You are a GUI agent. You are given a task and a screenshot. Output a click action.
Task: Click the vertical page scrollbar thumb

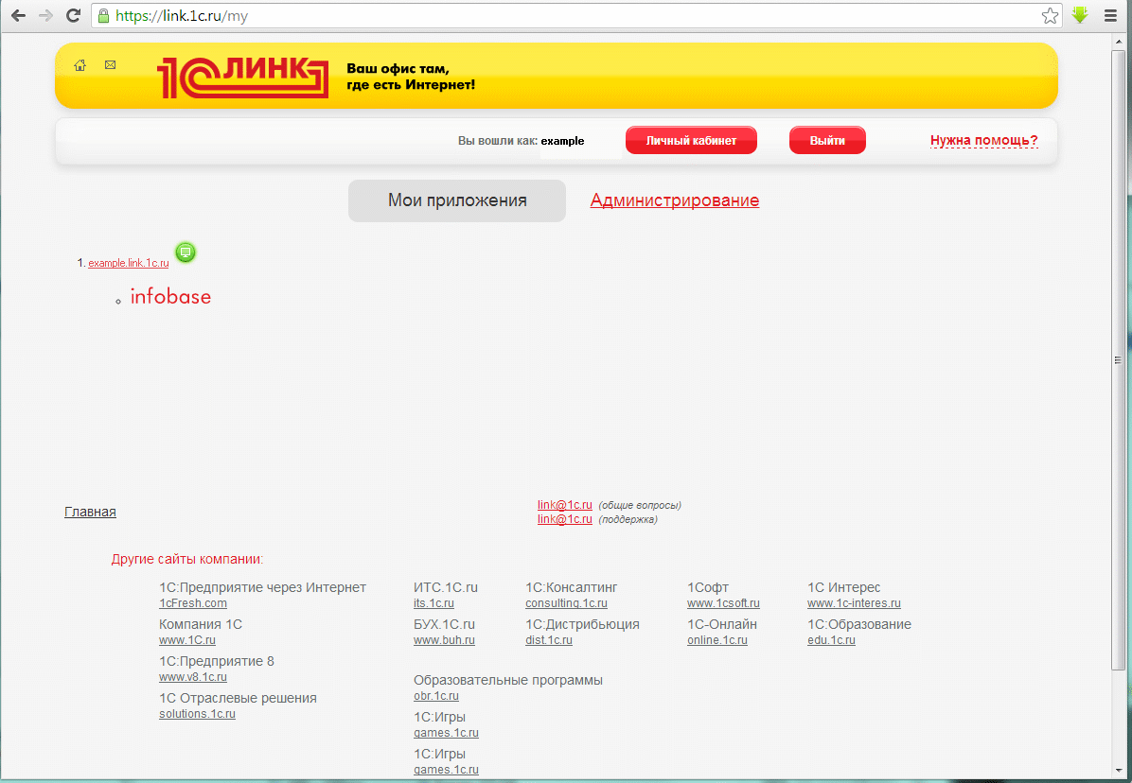pyautogui.click(x=1118, y=359)
